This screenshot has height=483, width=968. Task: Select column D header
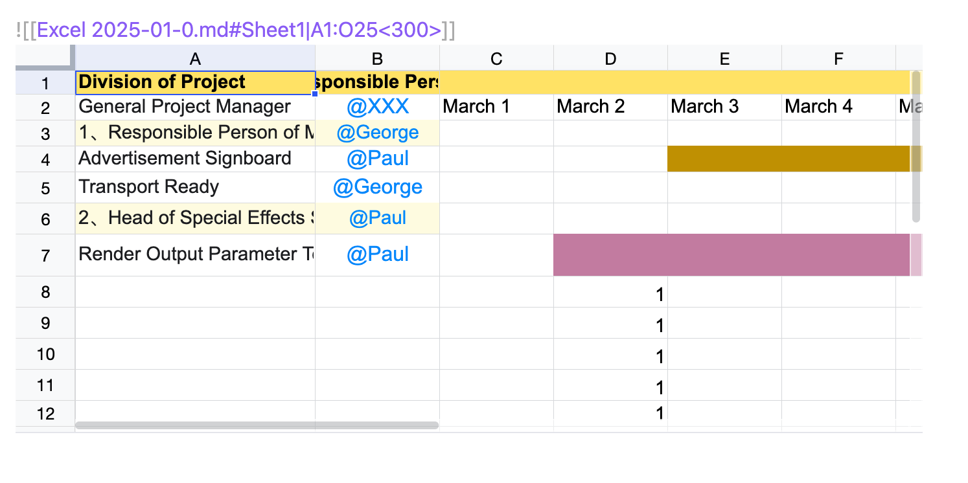click(610, 59)
